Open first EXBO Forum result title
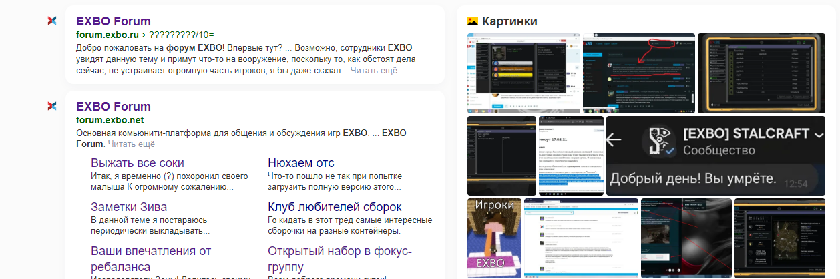840x279 pixels. pyautogui.click(x=114, y=21)
